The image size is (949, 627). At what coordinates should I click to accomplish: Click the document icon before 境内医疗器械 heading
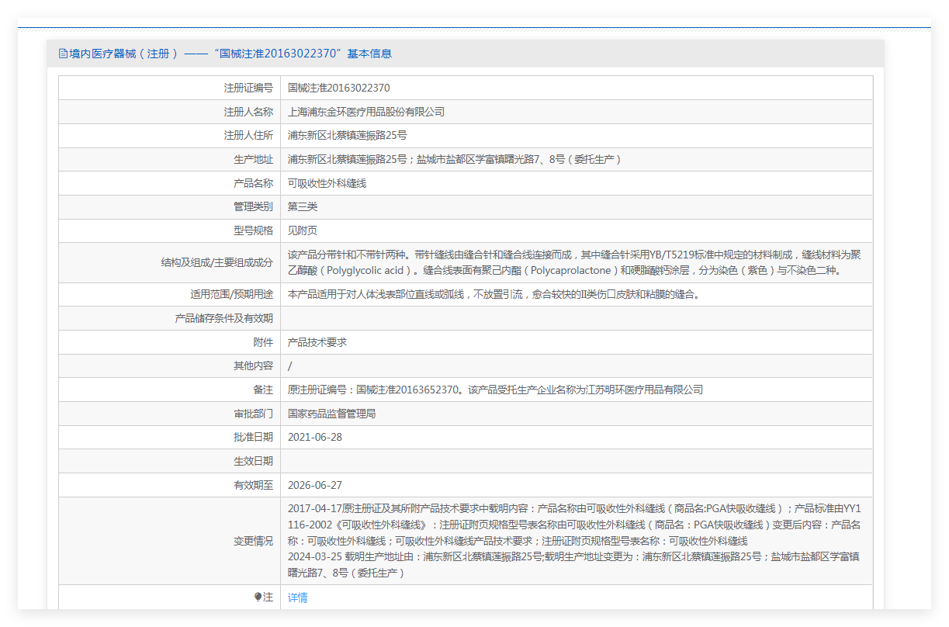tap(63, 54)
